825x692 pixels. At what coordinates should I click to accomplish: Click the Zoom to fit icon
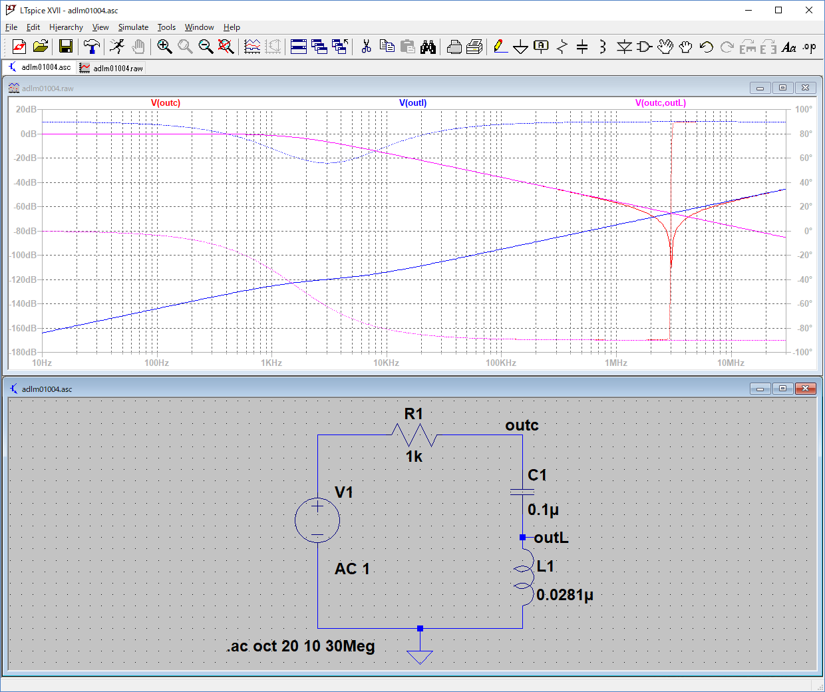(x=226, y=47)
